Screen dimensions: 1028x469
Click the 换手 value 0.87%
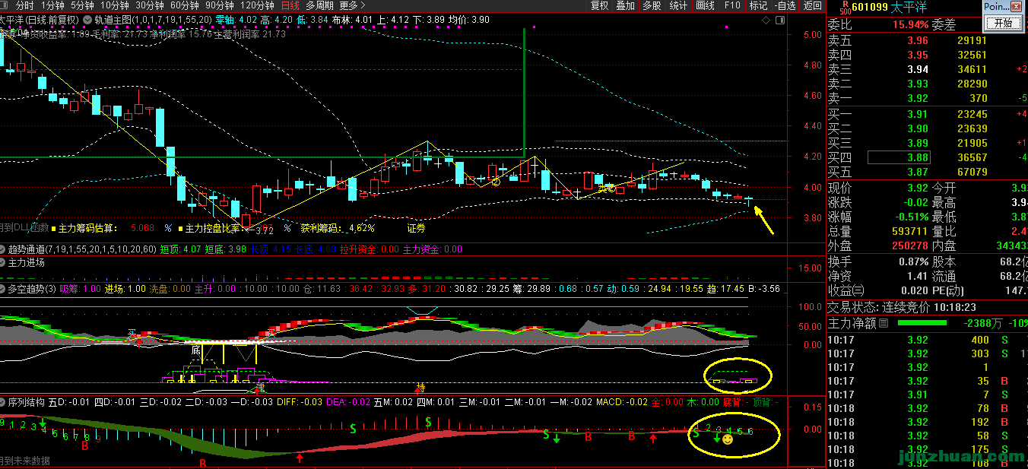pyautogui.click(x=913, y=261)
